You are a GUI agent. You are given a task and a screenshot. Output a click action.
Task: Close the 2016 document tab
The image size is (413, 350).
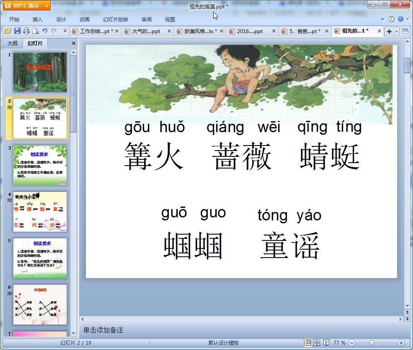pyautogui.click(x=274, y=31)
